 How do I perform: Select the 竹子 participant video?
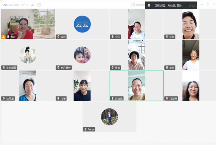click(82, 86)
